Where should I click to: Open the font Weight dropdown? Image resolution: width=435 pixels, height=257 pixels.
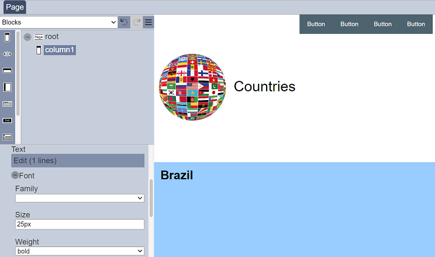pos(80,251)
